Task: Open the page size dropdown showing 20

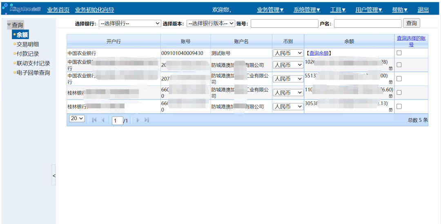Action: pos(77,119)
